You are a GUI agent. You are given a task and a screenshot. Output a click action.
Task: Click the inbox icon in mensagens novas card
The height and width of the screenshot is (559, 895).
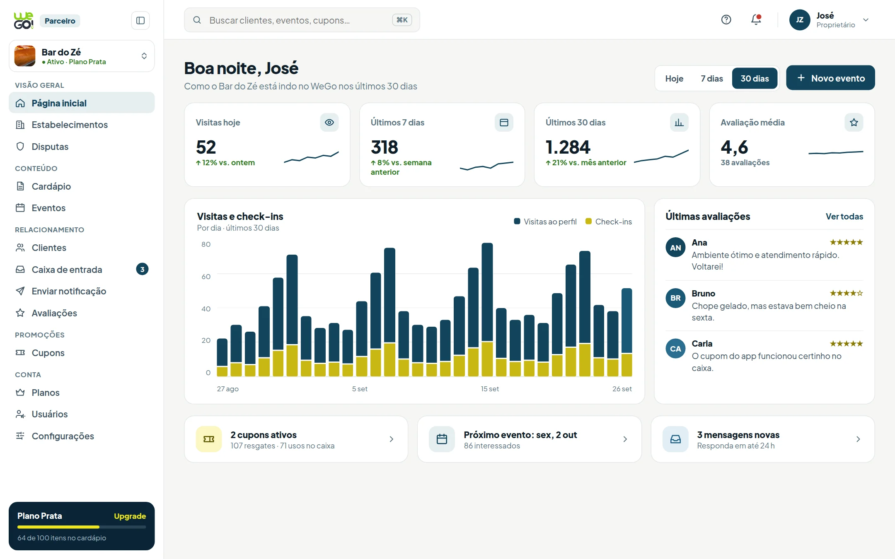[675, 439]
